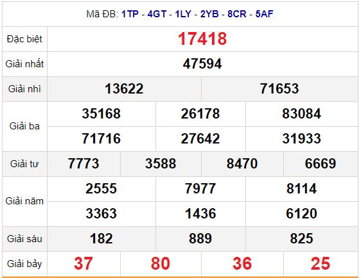Click sixth prize number 889

pos(200,239)
